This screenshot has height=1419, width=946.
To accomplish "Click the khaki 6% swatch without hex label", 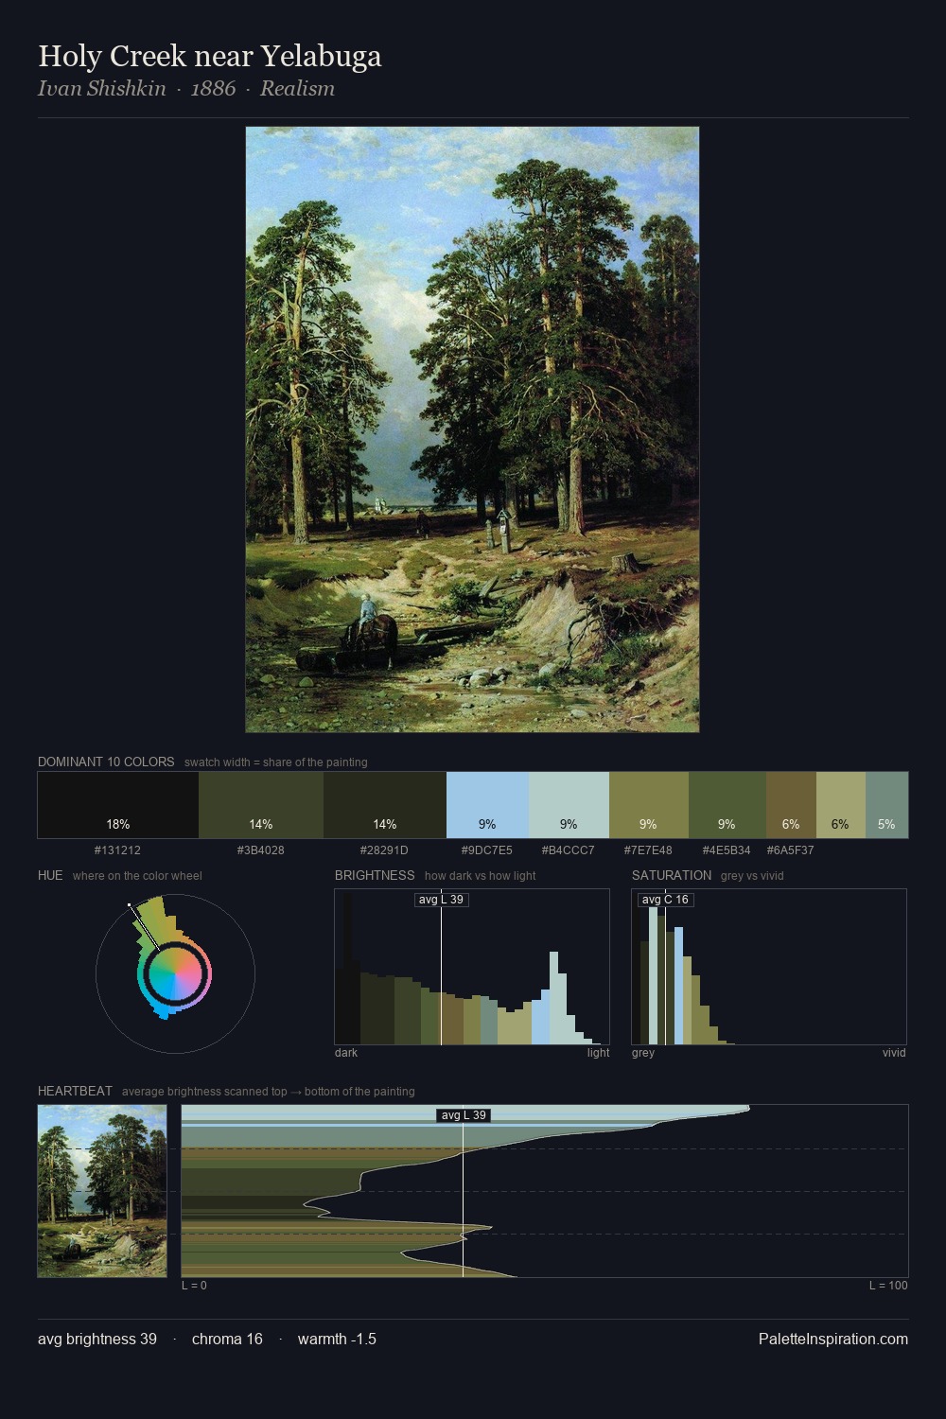I will 841,805.
